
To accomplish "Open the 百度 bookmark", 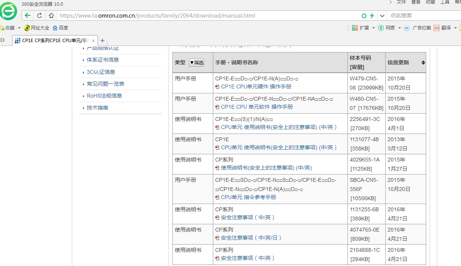I will point(60,28).
